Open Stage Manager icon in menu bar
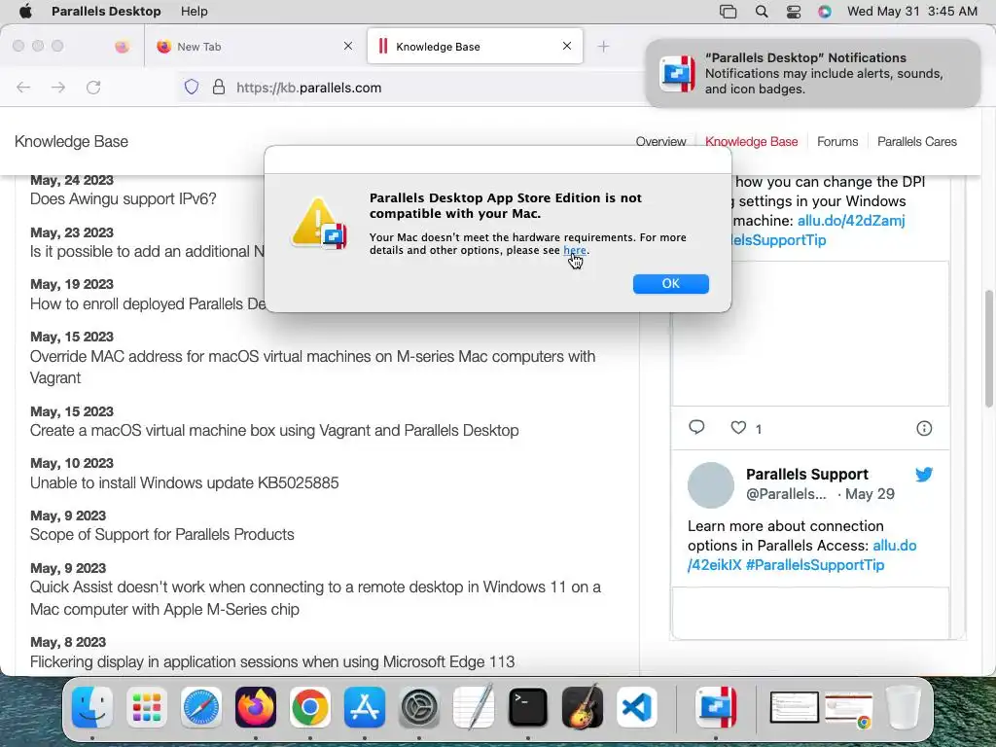This screenshot has width=996, height=747. pyautogui.click(x=728, y=12)
